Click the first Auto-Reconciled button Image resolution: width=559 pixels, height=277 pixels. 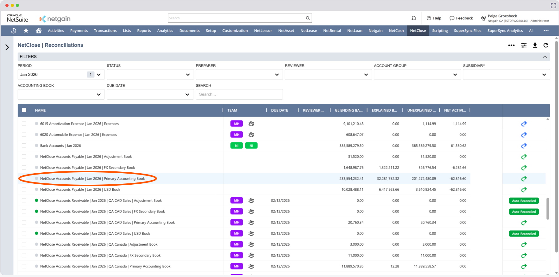[524, 201]
